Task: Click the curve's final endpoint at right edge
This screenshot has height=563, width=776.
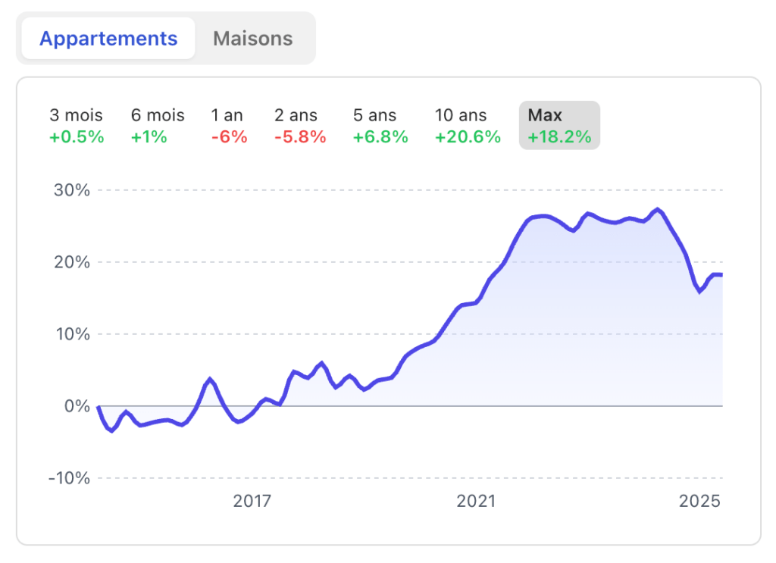Action: (x=721, y=274)
